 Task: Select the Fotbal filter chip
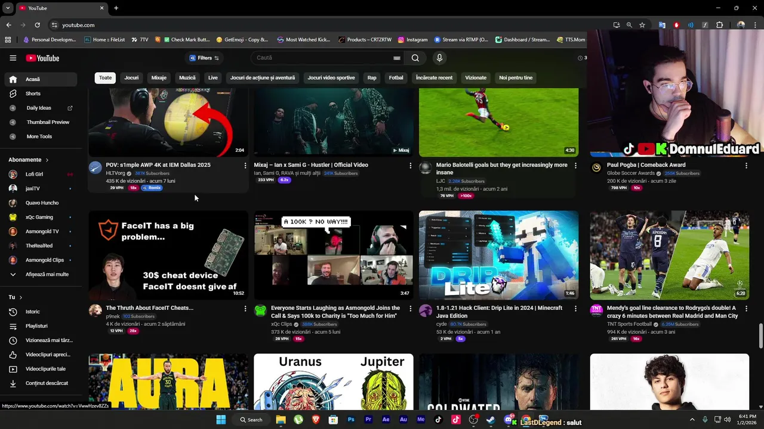click(x=396, y=77)
